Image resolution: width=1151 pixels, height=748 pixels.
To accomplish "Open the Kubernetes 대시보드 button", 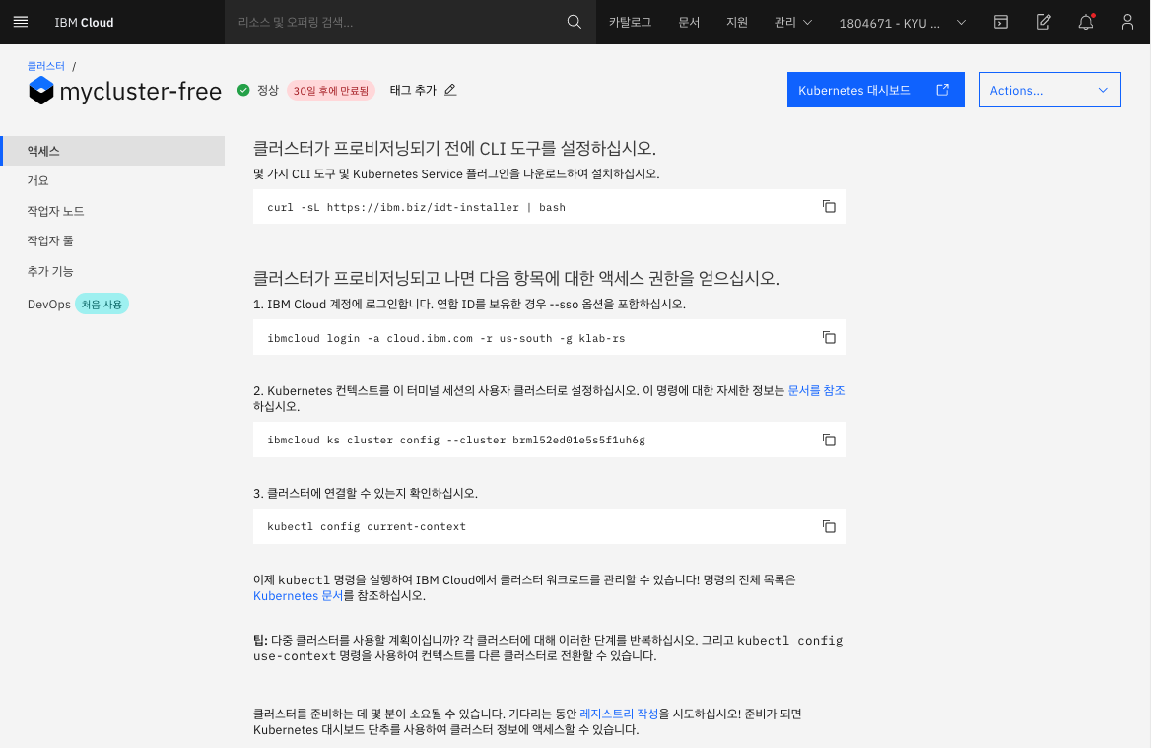I will pos(876,90).
